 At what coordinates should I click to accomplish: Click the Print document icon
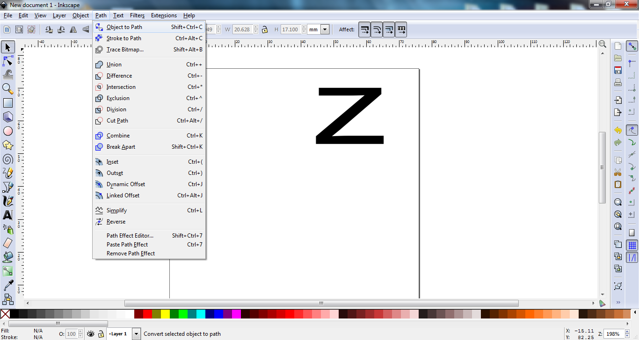618,82
